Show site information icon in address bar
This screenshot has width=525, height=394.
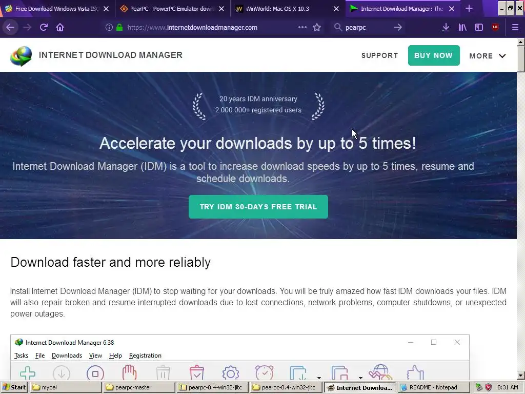point(109,28)
